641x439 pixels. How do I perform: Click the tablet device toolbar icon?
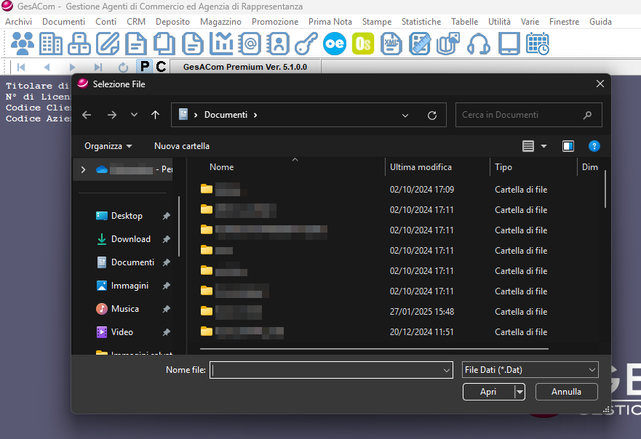509,44
